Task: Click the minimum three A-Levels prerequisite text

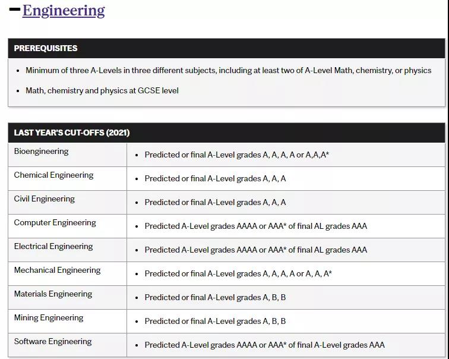Action: point(228,70)
